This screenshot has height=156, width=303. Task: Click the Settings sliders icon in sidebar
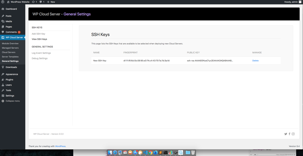coord(3,96)
